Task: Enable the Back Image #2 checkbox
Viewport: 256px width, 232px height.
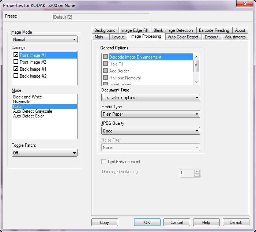Action: click(x=16, y=76)
